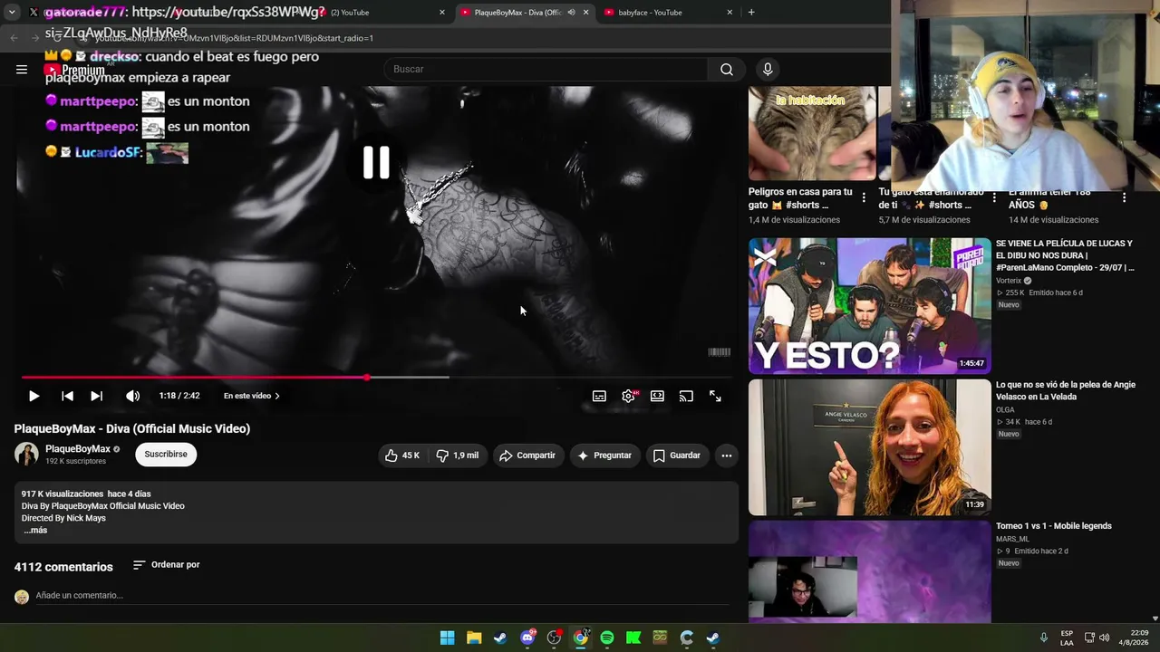Open the volume control in system tray
Screen dimensions: 1160x652
pyautogui.click(x=1104, y=638)
